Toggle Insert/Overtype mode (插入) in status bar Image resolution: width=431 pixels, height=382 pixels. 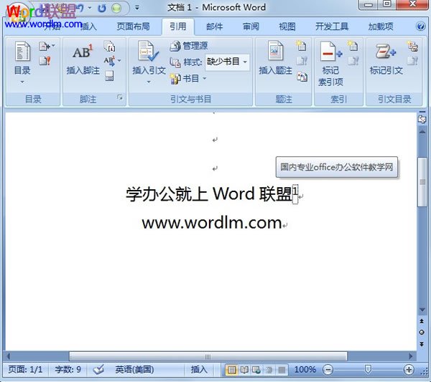[199, 370]
